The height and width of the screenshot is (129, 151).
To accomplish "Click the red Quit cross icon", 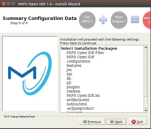I will point(134,122).
